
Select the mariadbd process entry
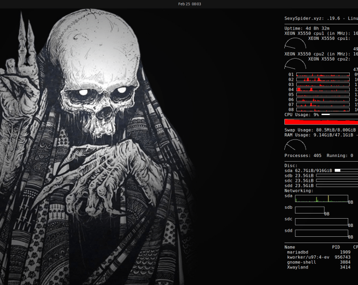tap(298, 252)
